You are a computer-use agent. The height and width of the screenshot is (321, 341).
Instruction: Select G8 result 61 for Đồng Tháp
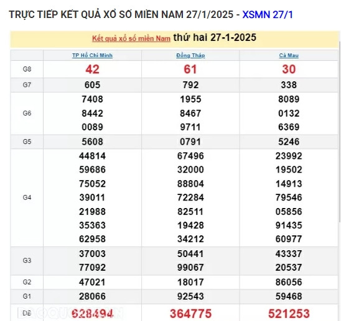[x=190, y=70]
